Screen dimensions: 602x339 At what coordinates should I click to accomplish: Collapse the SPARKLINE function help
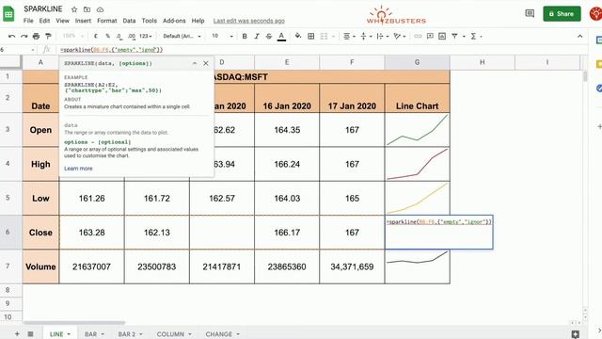tap(195, 63)
